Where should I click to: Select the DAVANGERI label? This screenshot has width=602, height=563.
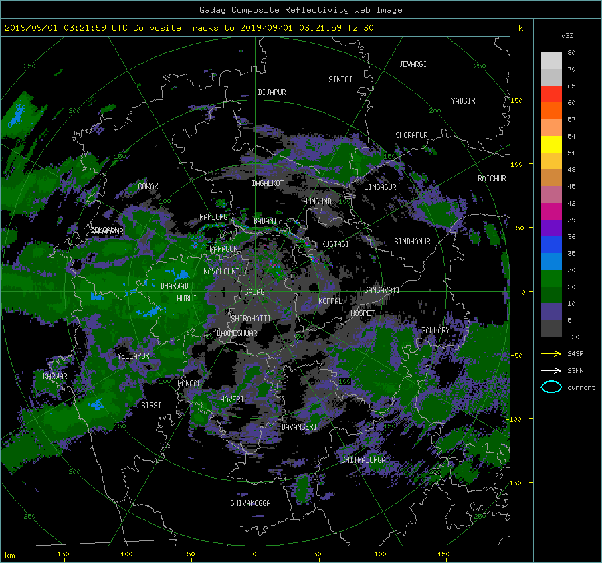[x=299, y=427]
